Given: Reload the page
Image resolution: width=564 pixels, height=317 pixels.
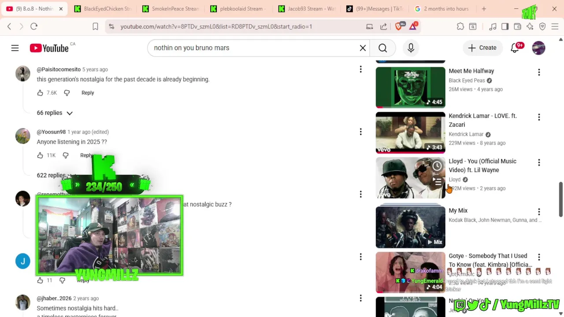Looking at the screenshot, I should 34,26.
